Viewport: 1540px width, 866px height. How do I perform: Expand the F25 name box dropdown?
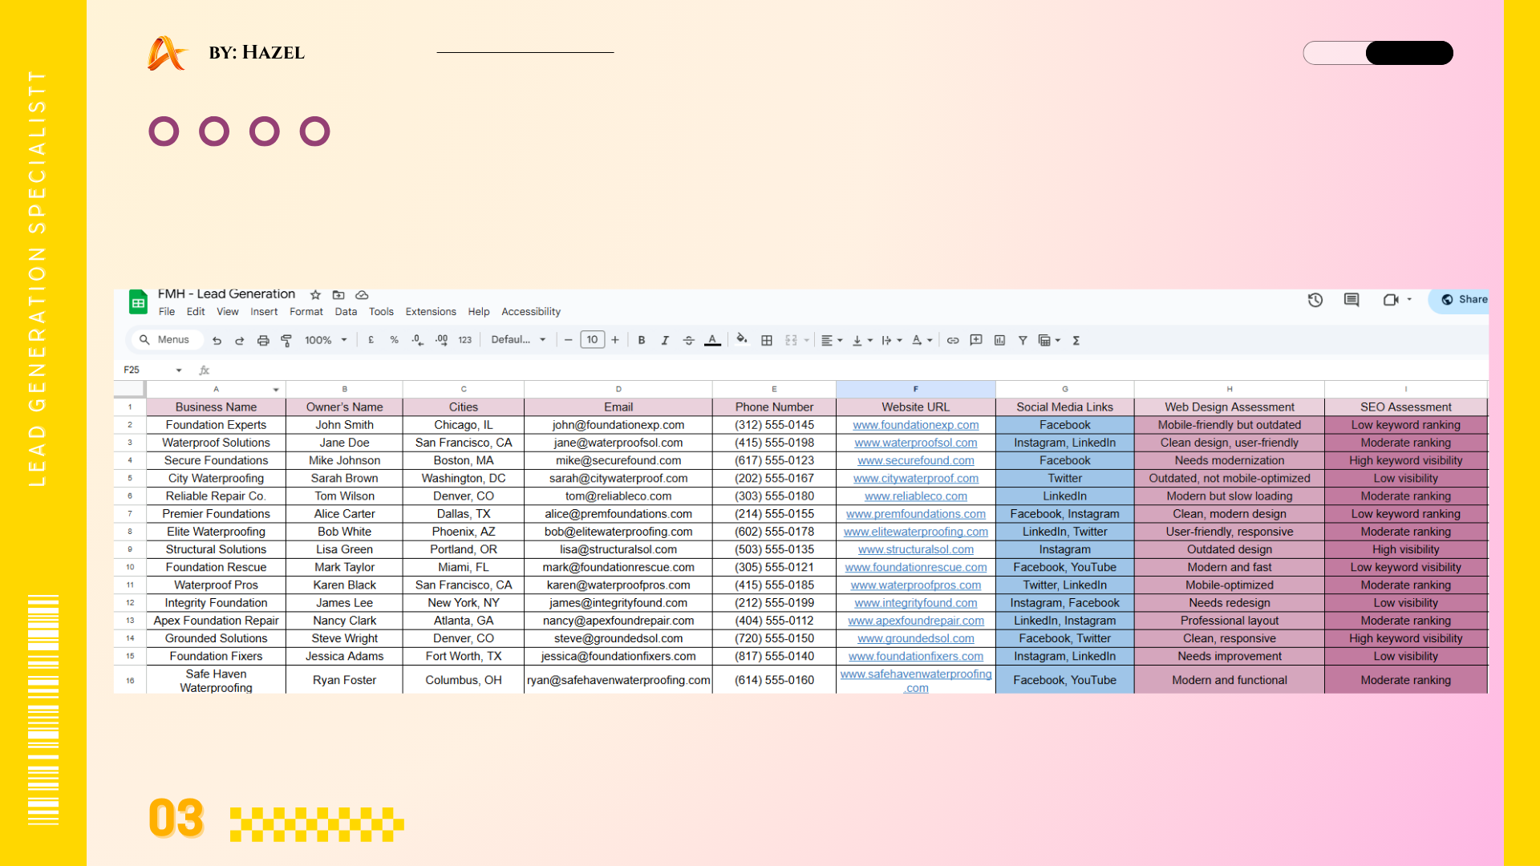click(x=179, y=370)
